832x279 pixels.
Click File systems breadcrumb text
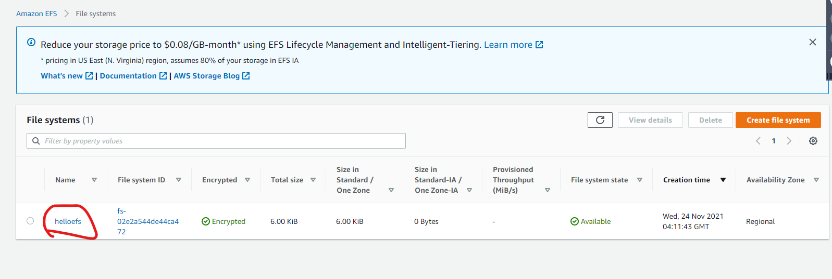(96, 14)
